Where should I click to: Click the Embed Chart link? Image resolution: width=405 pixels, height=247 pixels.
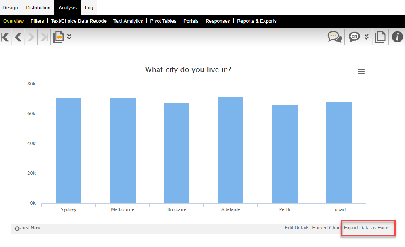coord(326,228)
